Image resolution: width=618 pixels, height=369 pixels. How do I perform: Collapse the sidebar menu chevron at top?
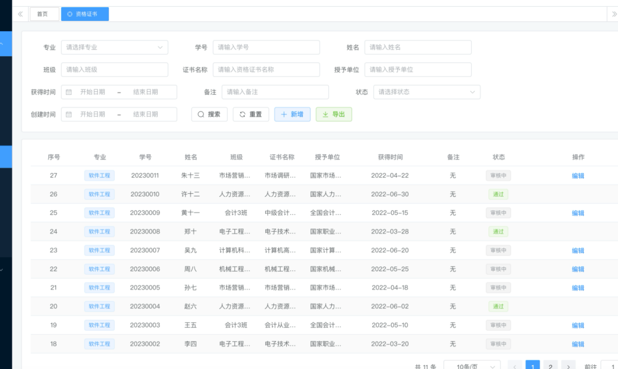point(2,44)
